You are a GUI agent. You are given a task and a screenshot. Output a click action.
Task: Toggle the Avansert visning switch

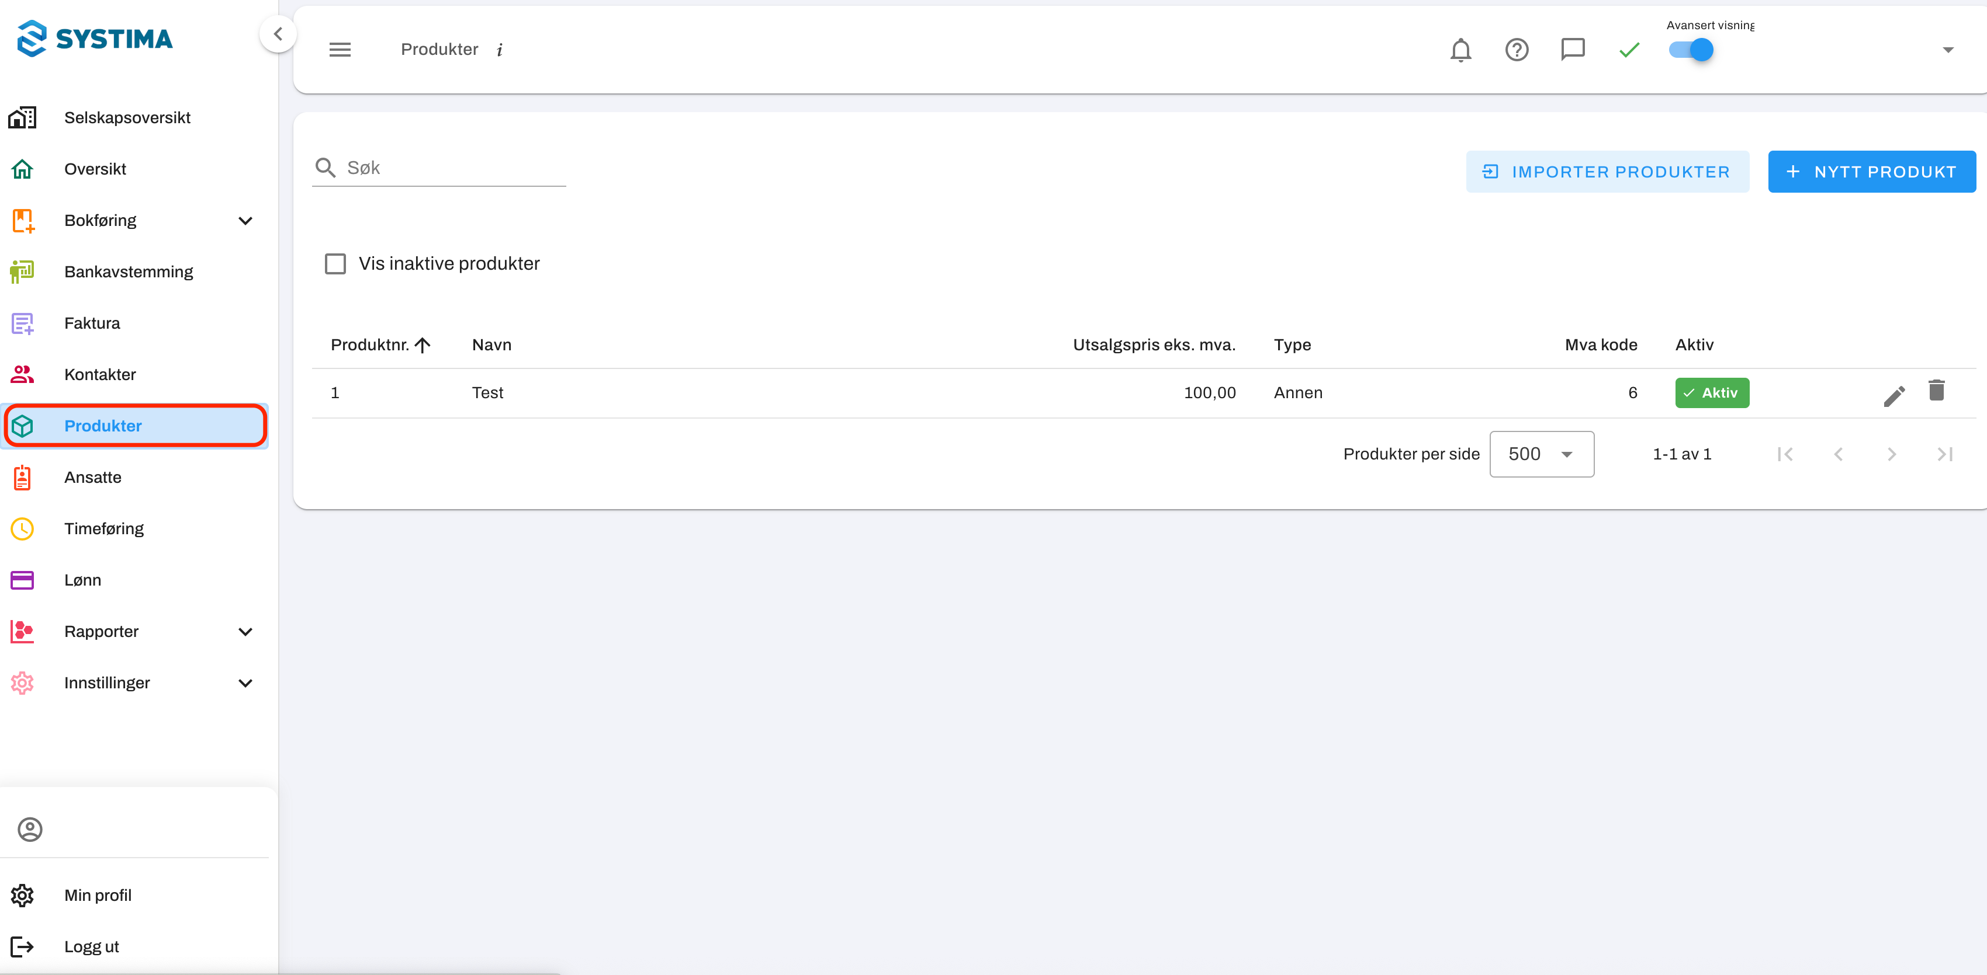[1691, 50]
